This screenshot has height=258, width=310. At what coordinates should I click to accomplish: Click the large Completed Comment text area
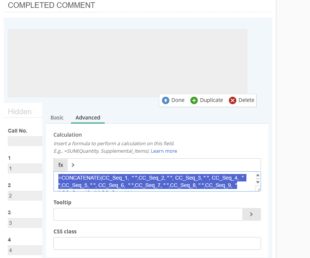pos(128,63)
